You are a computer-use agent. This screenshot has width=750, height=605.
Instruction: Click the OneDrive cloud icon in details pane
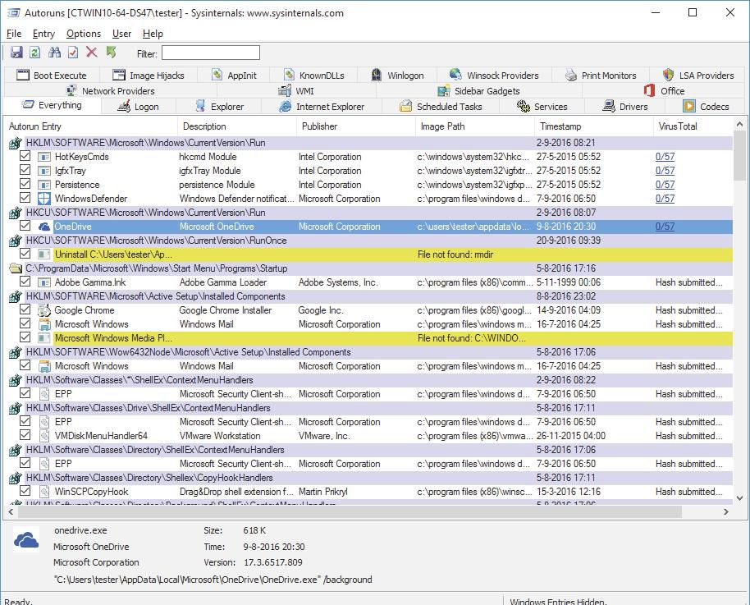pos(26,539)
